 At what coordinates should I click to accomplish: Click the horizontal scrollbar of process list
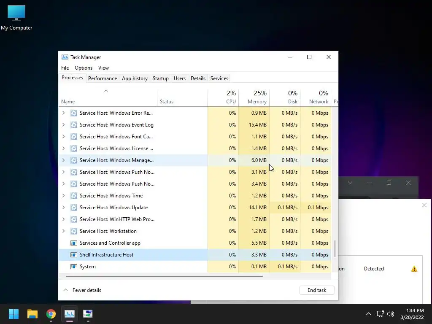pyautogui.click(x=164, y=276)
